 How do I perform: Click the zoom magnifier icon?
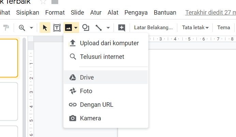pos(22,28)
